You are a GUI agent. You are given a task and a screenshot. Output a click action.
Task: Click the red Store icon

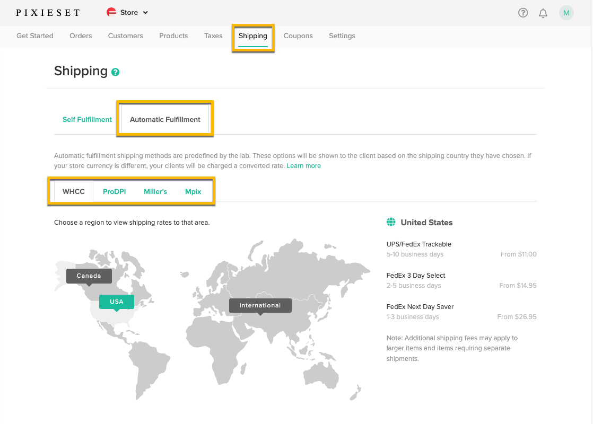111,13
